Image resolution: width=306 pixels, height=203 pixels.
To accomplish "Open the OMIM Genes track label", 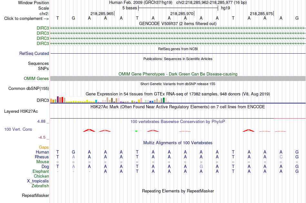I will tap(36, 78).
